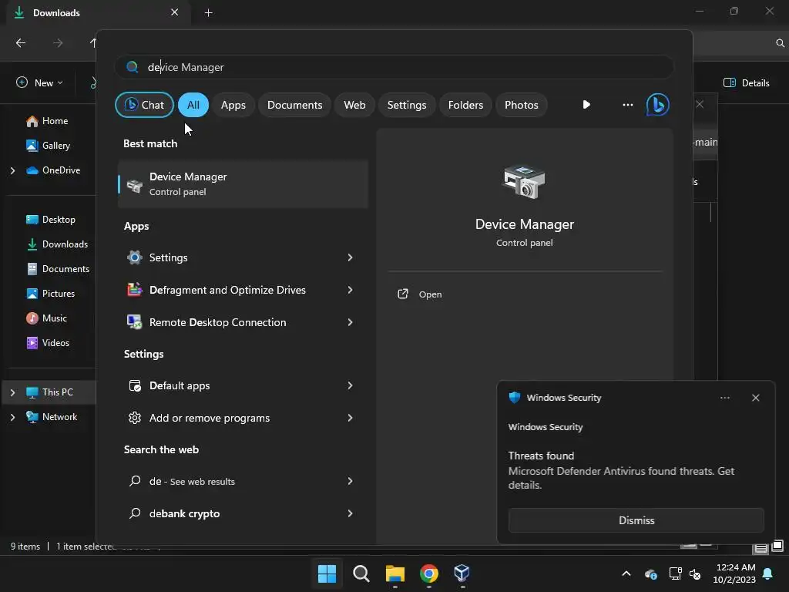Open 'Threats found' notification details
The height and width of the screenshot is (592, 789).
pyautogui.click(x=622, y=471)
